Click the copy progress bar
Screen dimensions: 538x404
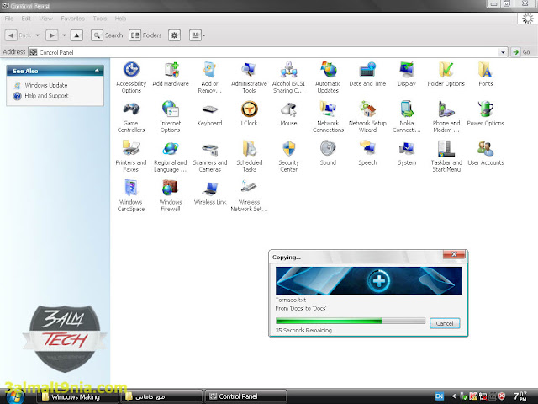pyautogui.click(x=350, y=321)
